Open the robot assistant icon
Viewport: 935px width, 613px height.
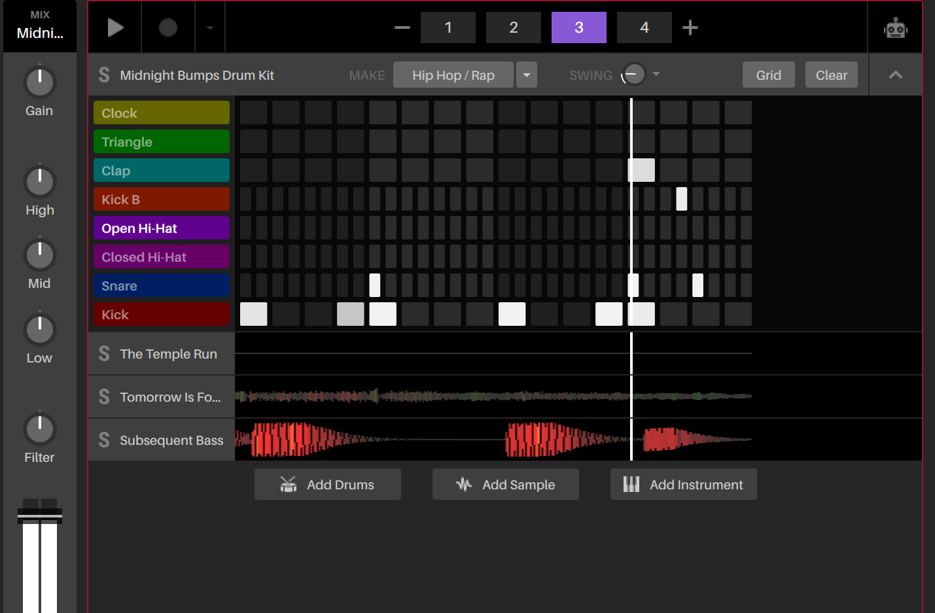click(896, 28)
